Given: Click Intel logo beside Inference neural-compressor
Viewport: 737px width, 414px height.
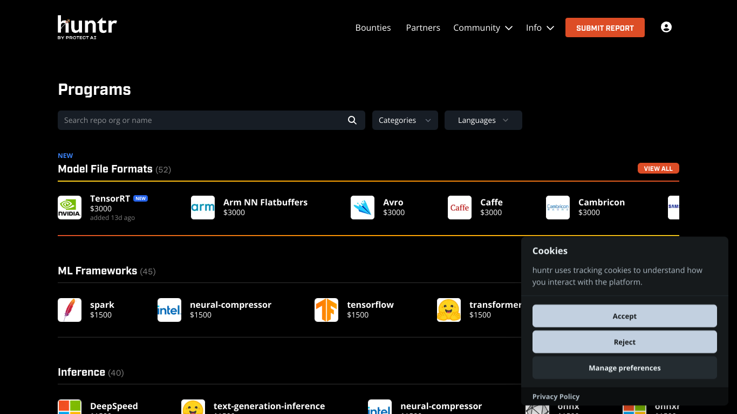Looking at the screenshot, I should pos(380,407).
